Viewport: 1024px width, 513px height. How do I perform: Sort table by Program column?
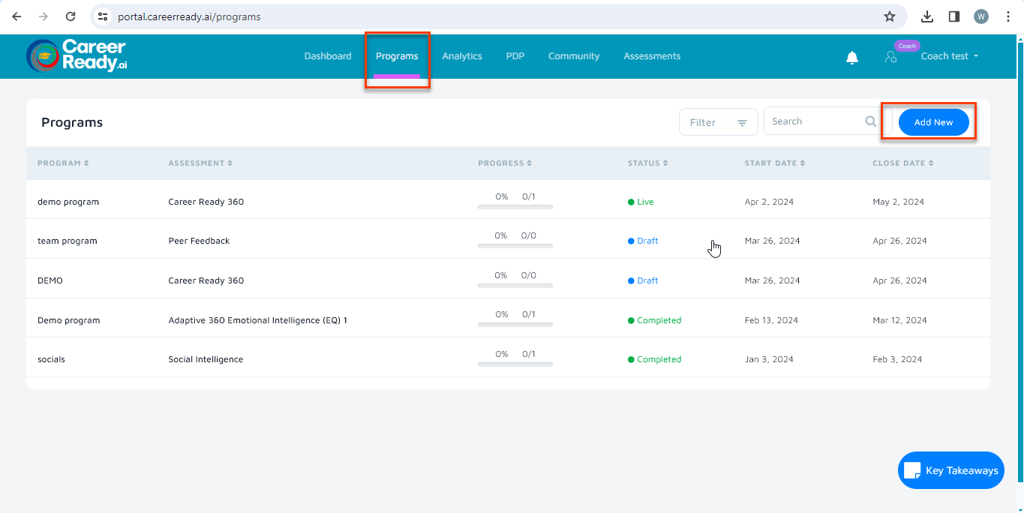[63, 163]
